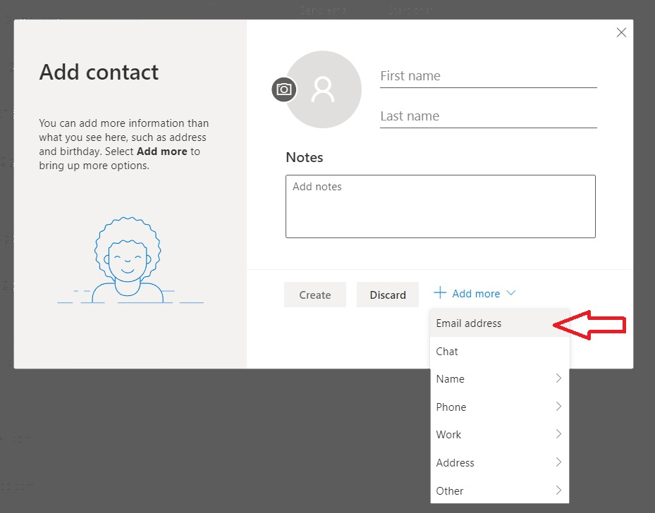Click the Create button

(x=315, y=295)
